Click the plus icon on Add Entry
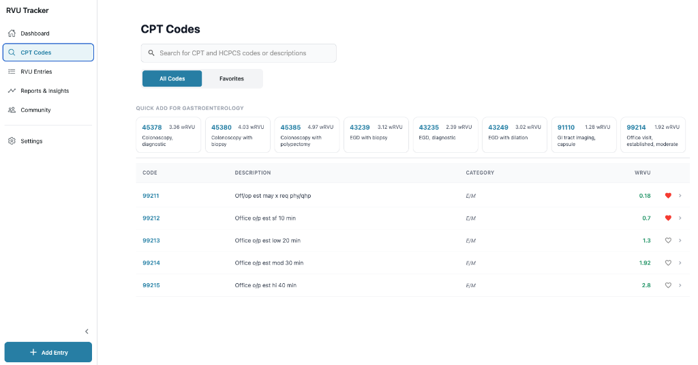This screenshot has width=698, height=365. point(33,352)
